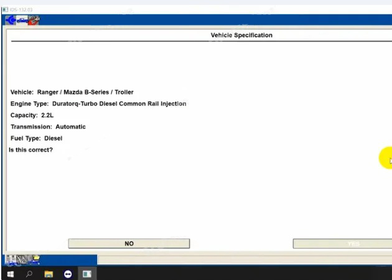Viewport: 392px width, 280px height.
Task: Click the "Duratorq-Turbo Diesel Common Rail Injection" text
Action: (x=119, y=104)
